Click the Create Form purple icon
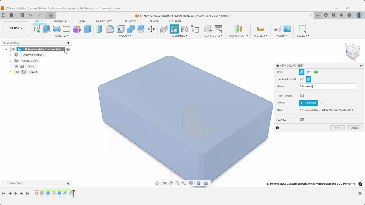This screenshot has height=205, width=365. pos(77,29)
